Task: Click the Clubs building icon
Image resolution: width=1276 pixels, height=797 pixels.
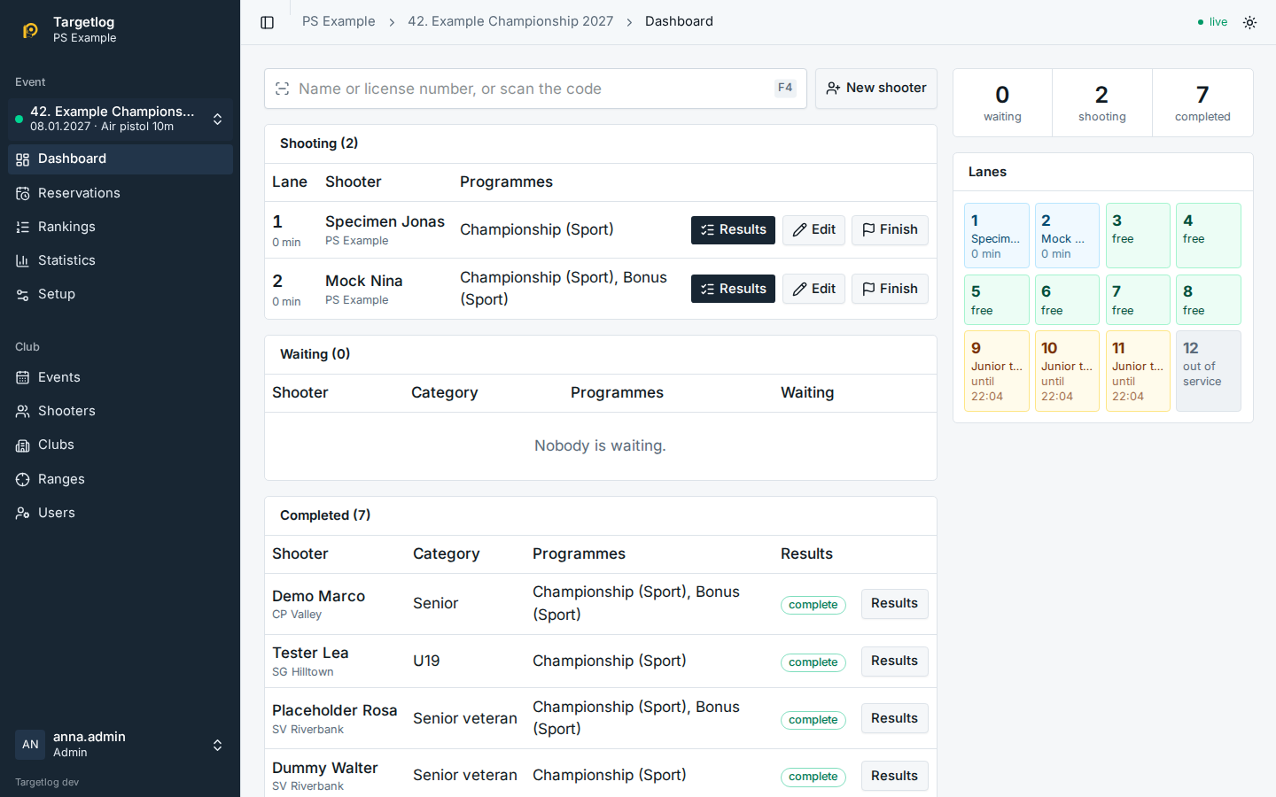Action: 23,445
